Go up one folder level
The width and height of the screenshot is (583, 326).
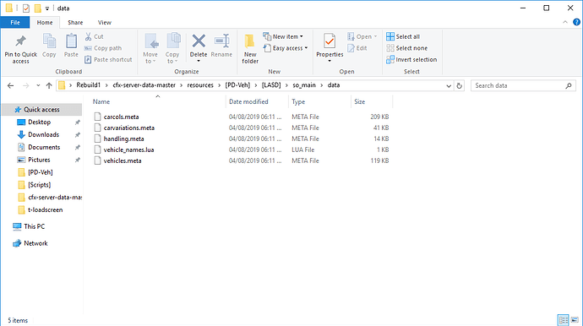coord(49,85)
